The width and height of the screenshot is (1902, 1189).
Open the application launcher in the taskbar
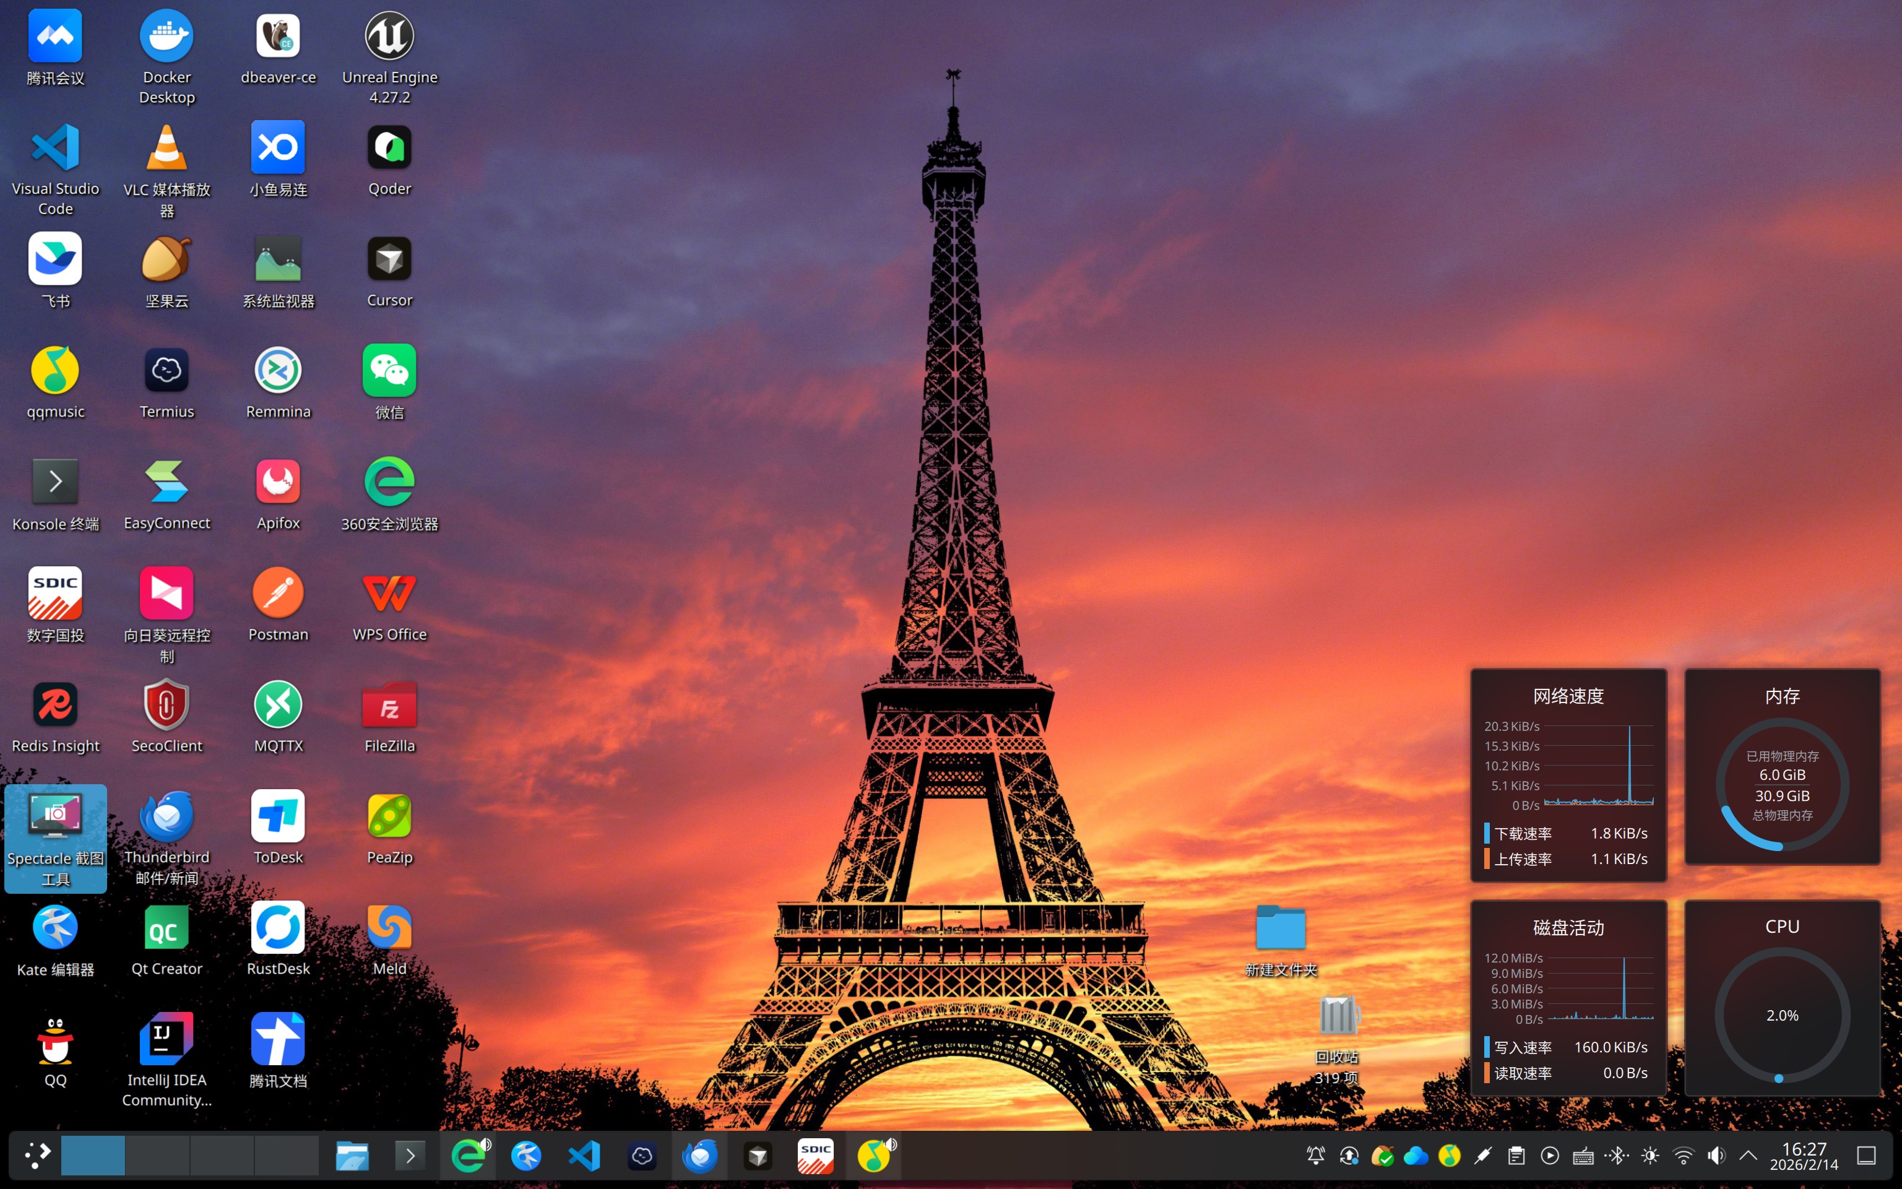click(37, 1154)
